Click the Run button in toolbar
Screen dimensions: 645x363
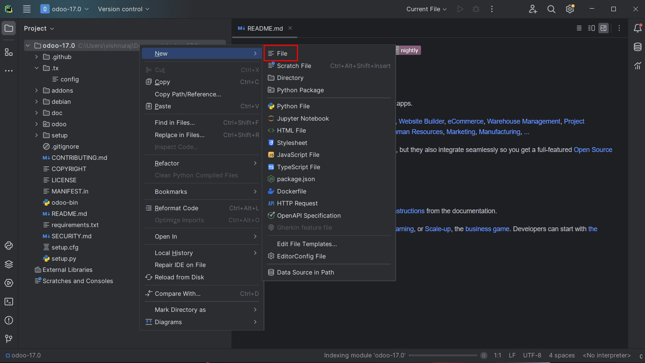(460, 9)
